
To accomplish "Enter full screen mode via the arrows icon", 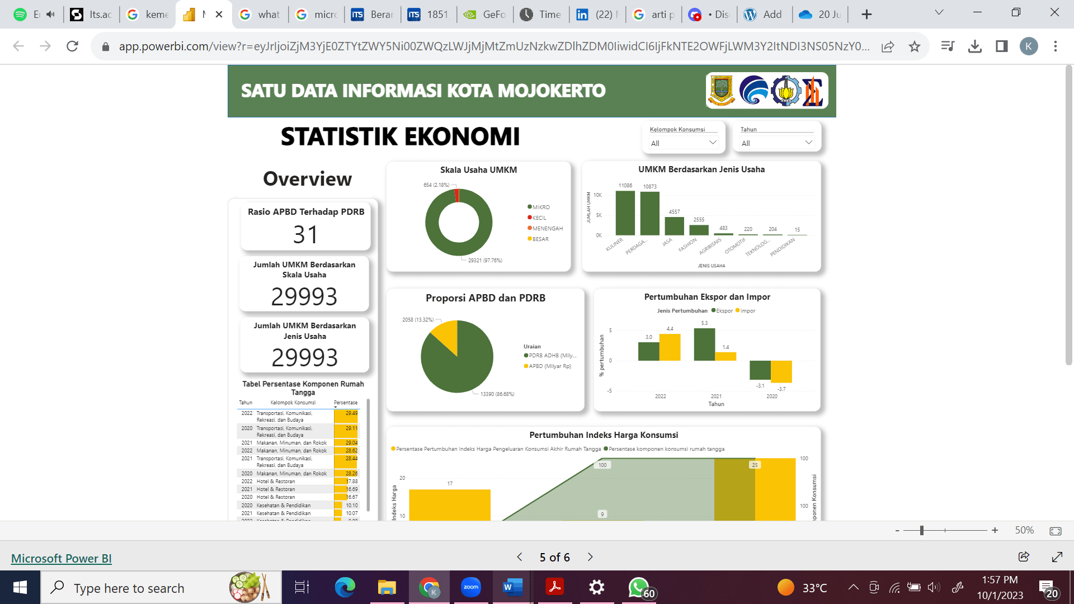I will coord(1057,556).
